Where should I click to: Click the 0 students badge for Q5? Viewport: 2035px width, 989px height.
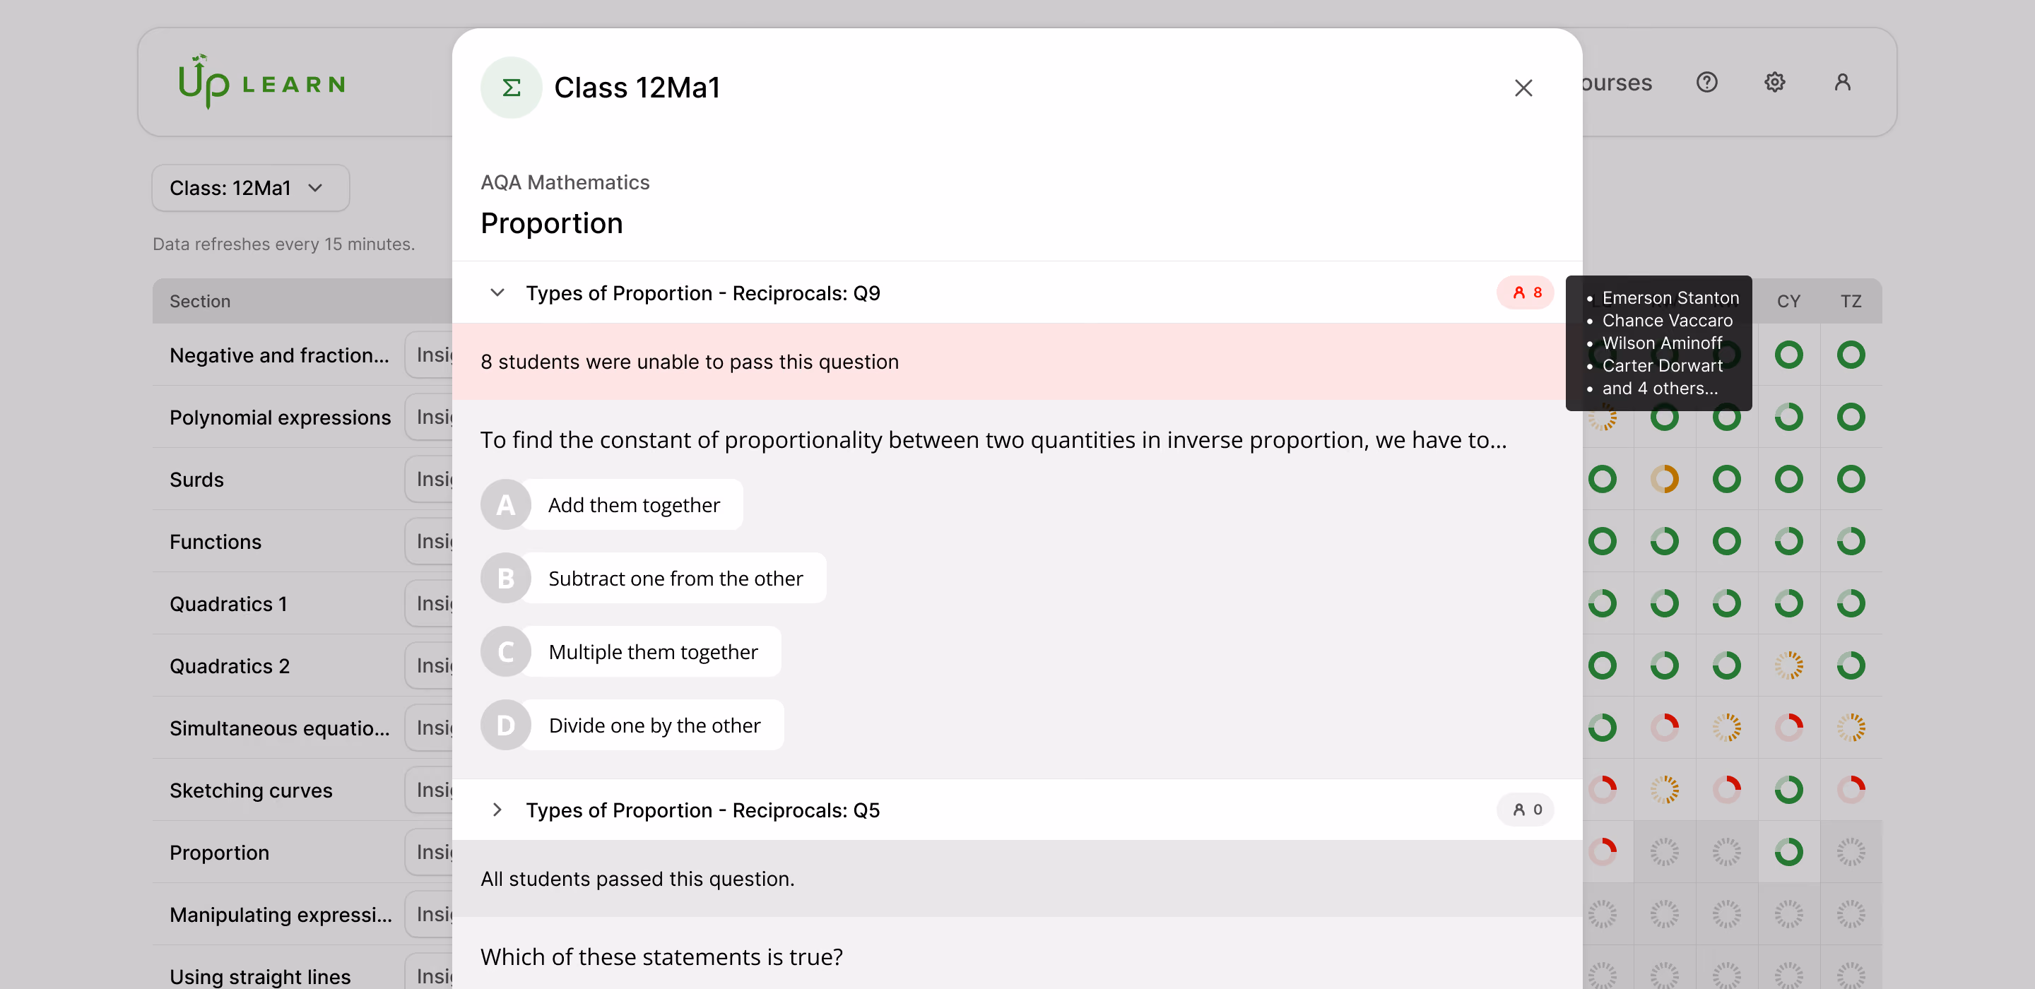pos(1526,810)
